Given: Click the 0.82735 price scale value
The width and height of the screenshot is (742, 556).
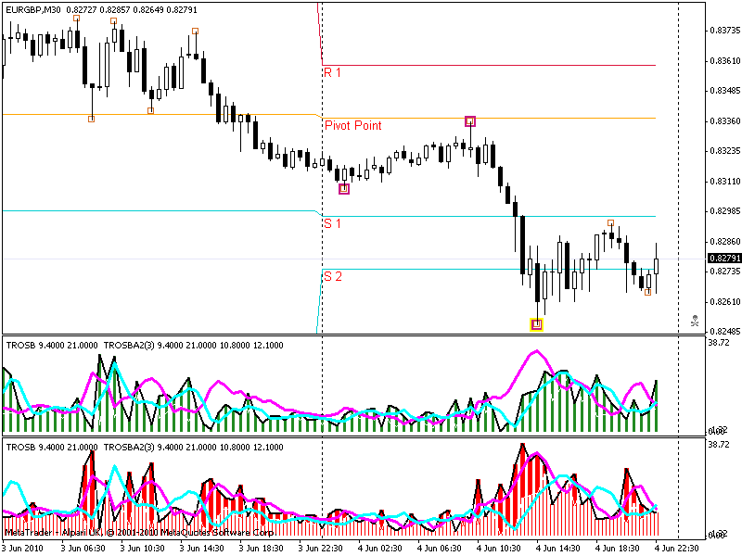Looking at the screenshot, I should click(x=725, y=272).
